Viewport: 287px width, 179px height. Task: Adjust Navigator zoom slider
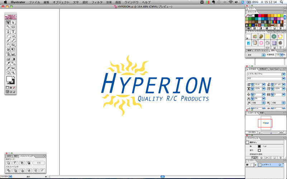pyautogui.click(x=271, y=132)
